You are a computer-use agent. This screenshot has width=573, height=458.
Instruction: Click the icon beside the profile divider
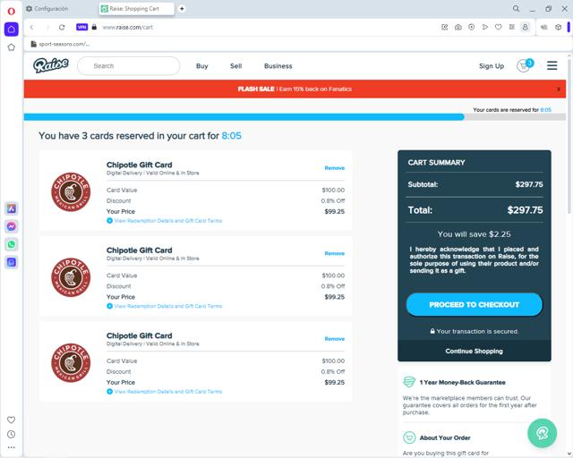pyautogui.click(x=543, y=27)
